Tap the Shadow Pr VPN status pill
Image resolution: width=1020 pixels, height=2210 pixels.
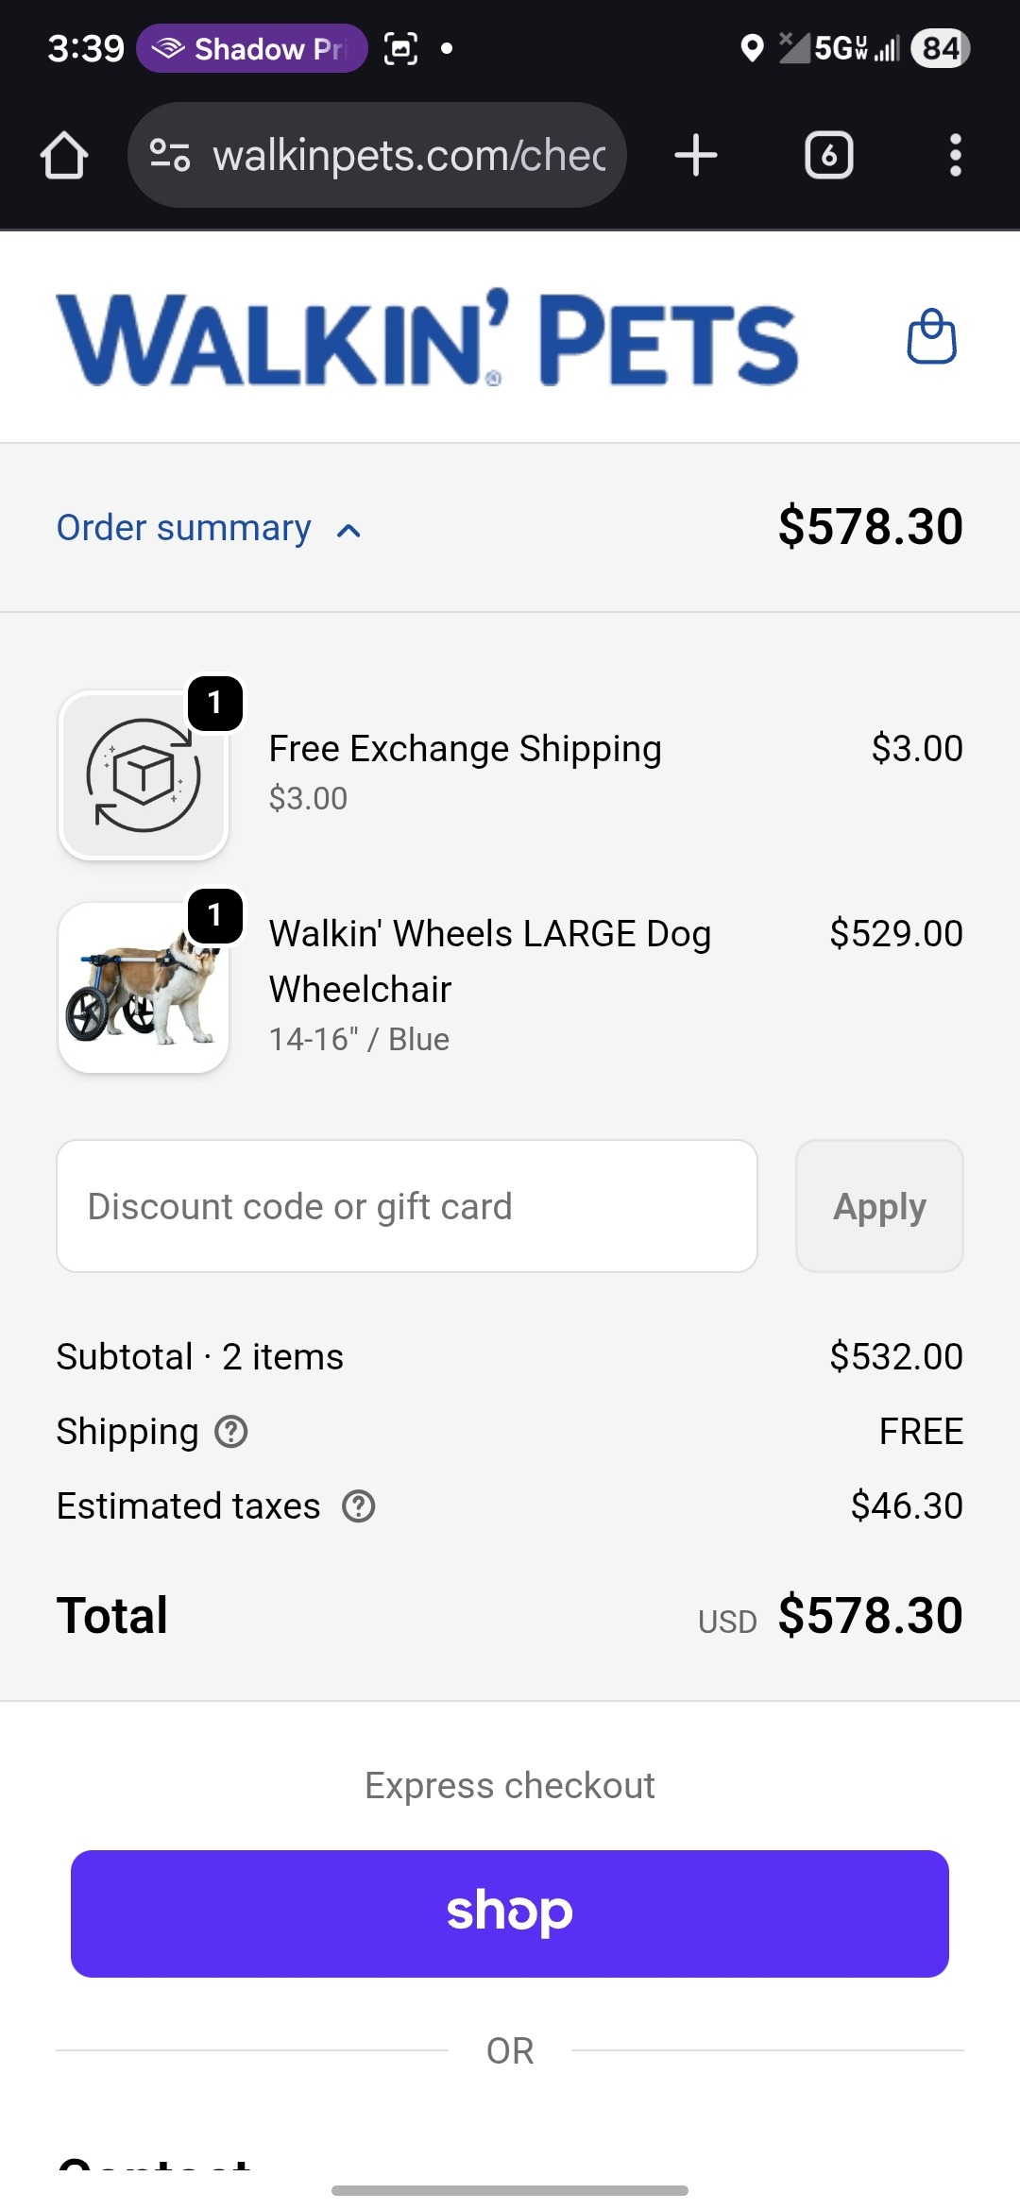point(252,48)
